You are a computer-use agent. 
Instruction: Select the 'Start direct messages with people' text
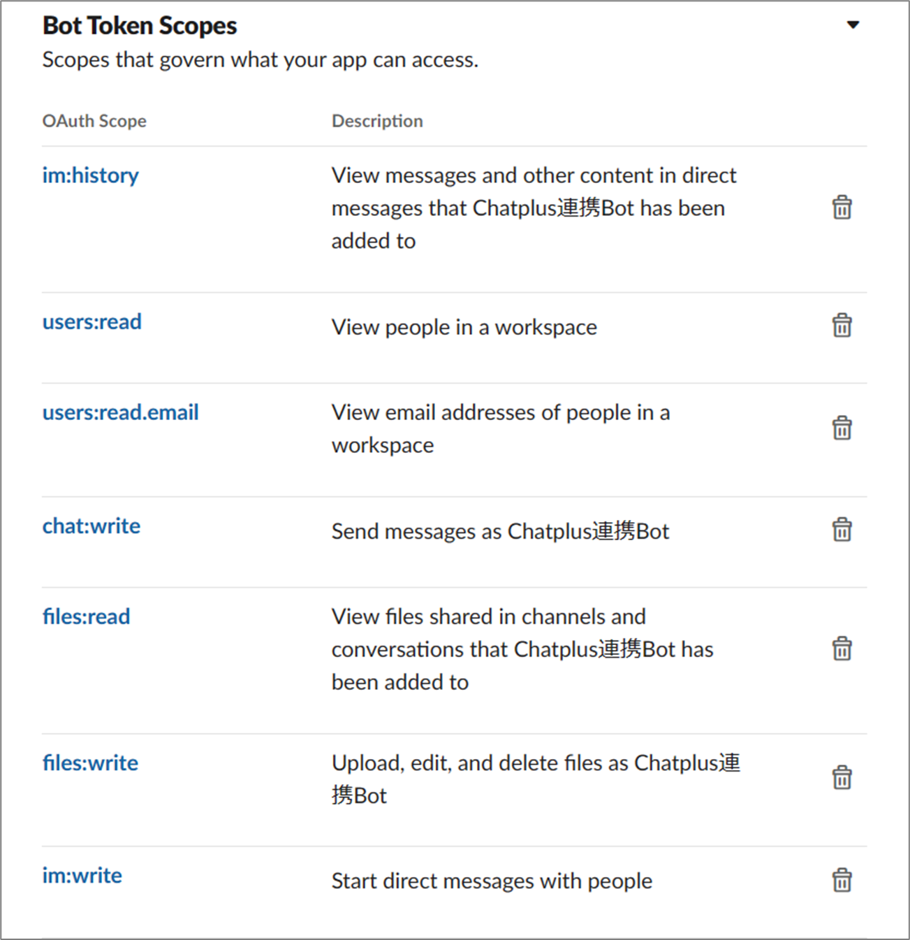[492, 881]
